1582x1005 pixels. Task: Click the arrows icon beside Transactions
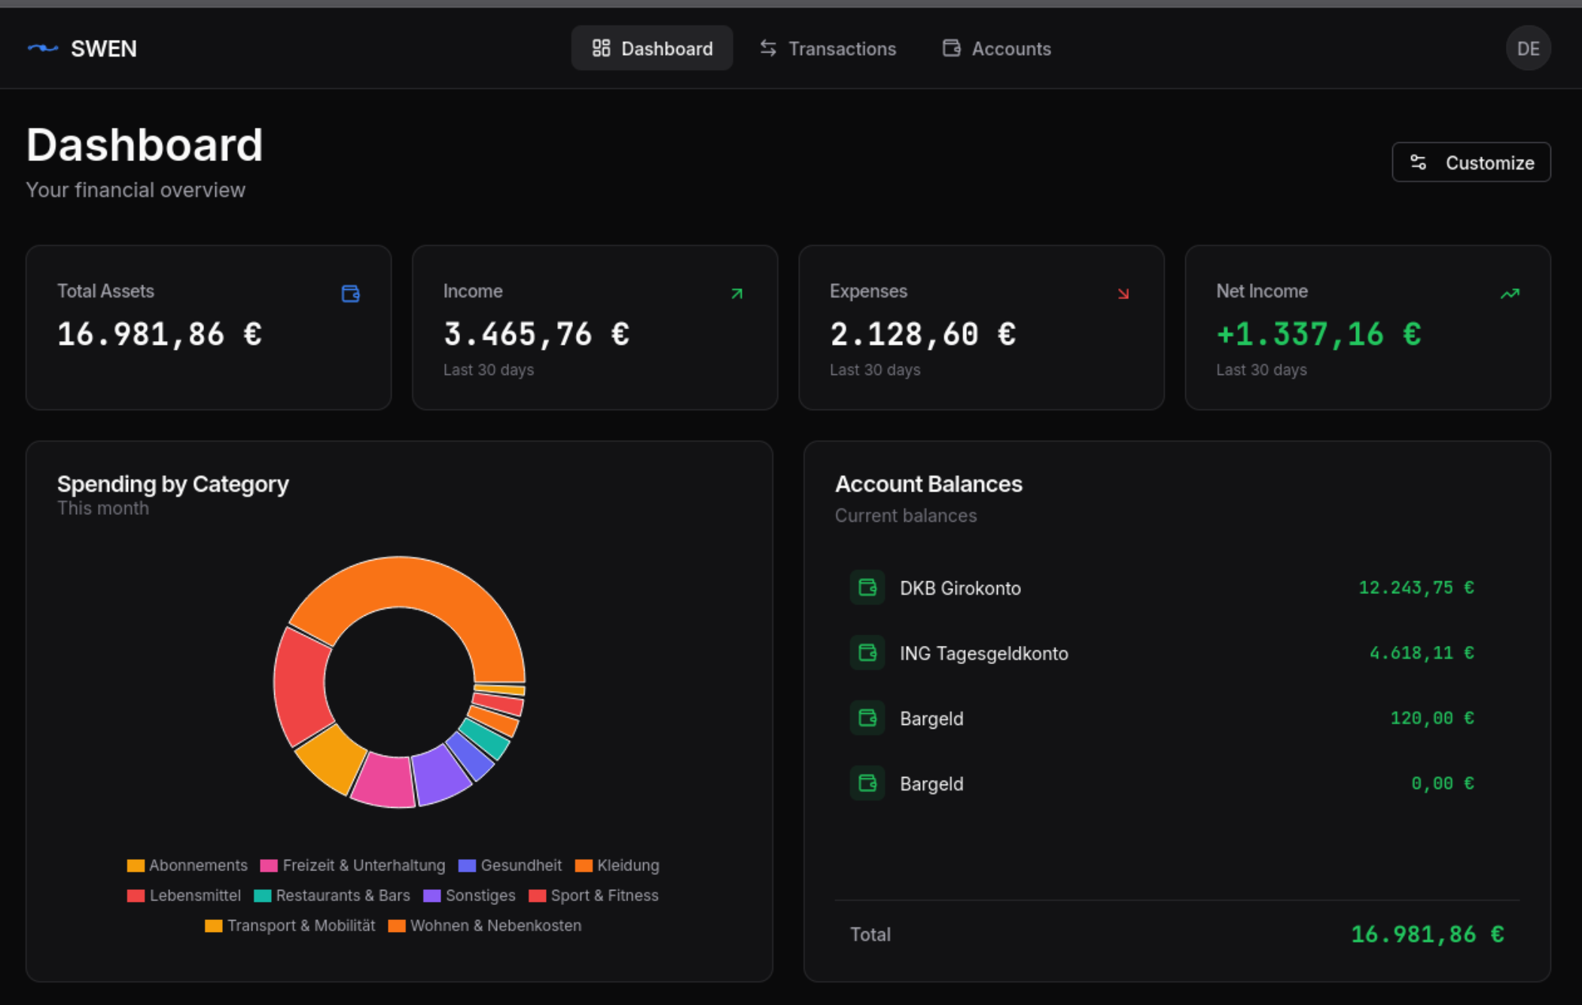tap(767, 47)
